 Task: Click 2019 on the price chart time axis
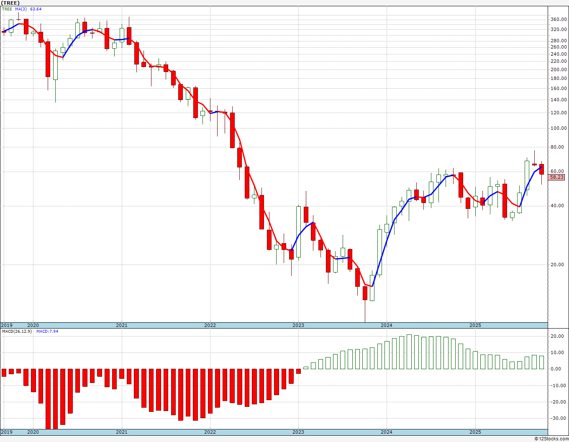(6, 325)
